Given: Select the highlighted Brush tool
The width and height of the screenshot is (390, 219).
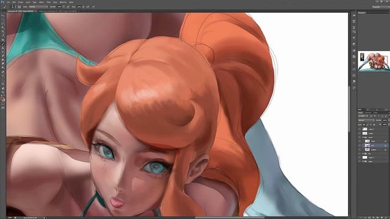Looking at the screenshot, I should coord(3,44).
